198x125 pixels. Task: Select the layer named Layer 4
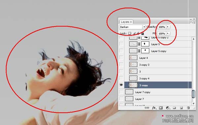pos(144,58)
